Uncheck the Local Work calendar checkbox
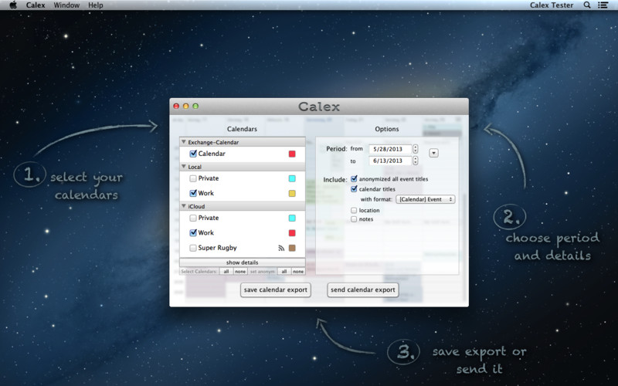The image size is (618, 386). (x=193, y=193)
